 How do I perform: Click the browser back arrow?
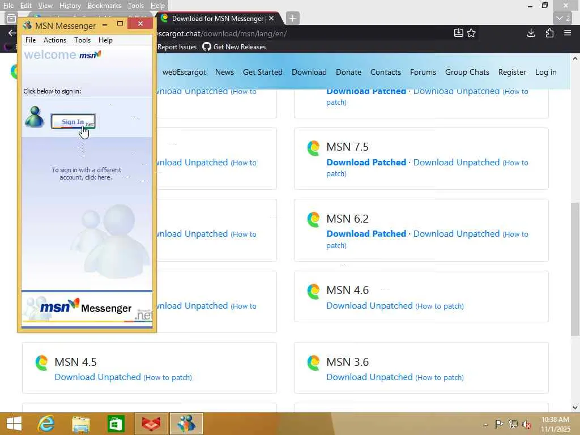(12, 33)
